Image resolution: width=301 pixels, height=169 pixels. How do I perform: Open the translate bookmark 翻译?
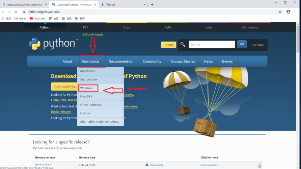point(80,19)
